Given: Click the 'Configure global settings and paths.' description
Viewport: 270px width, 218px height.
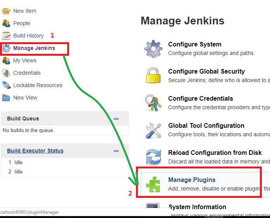Looking at the screenshot, I should [x=211, y=53].
